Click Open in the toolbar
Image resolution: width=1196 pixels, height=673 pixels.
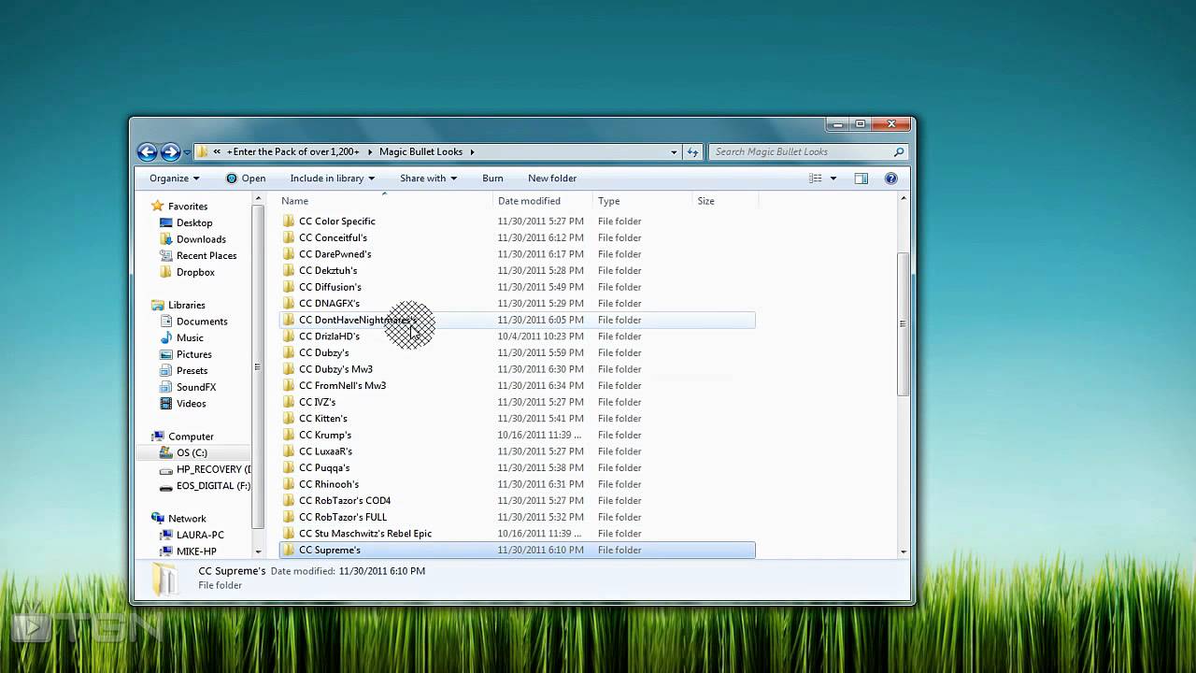tap(246, 178)
